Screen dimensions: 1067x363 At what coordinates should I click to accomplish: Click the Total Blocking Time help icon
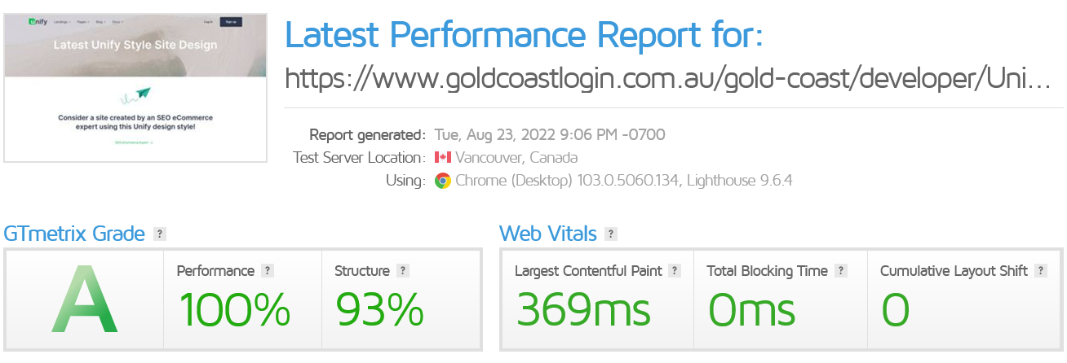click(x=841, y=271)
